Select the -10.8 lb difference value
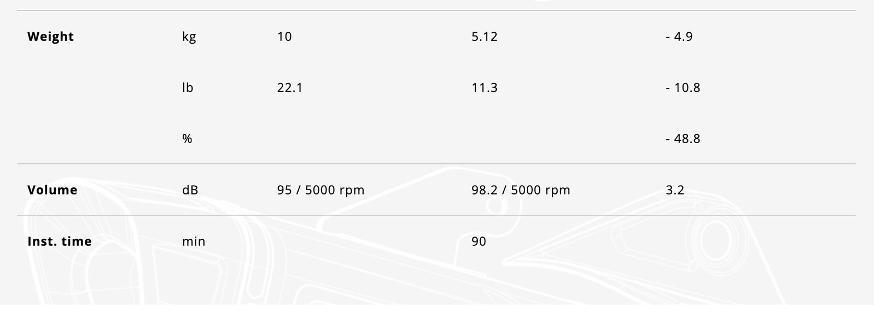Viewport: 874px width, 313px height. [x=683, y=87]
